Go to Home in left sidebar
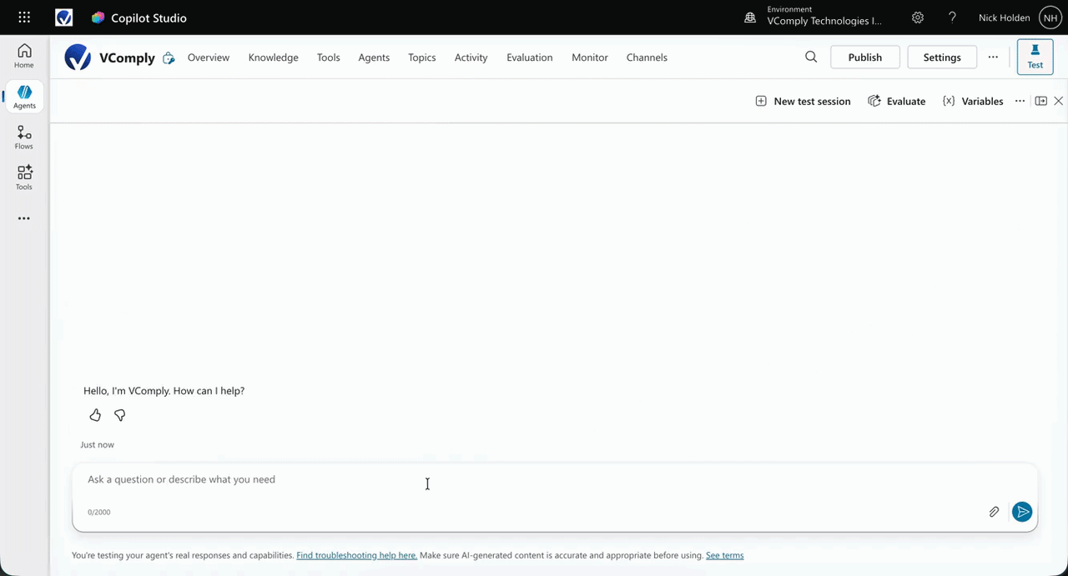This screenshot has width=1068, height=576. coord(24,56)
